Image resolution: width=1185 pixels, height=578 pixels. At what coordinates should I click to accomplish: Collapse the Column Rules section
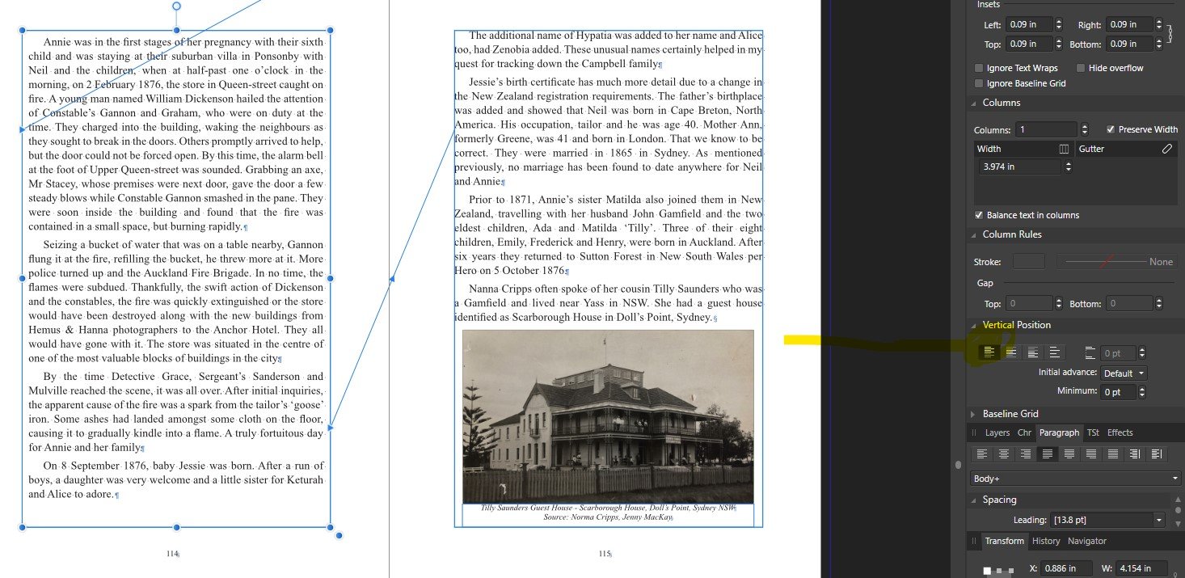click(x=974, y=234)
